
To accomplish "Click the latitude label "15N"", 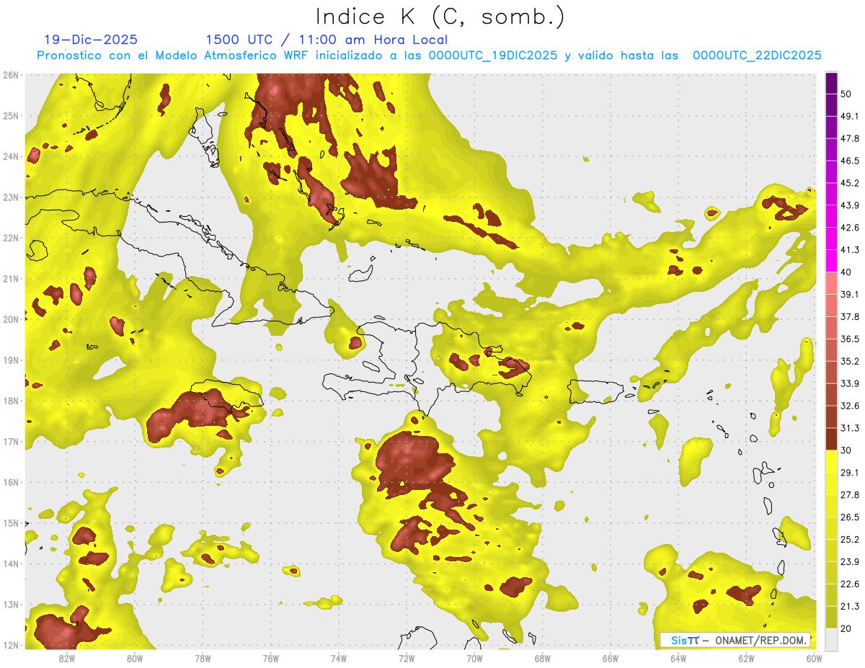I will tap(11, 523).
